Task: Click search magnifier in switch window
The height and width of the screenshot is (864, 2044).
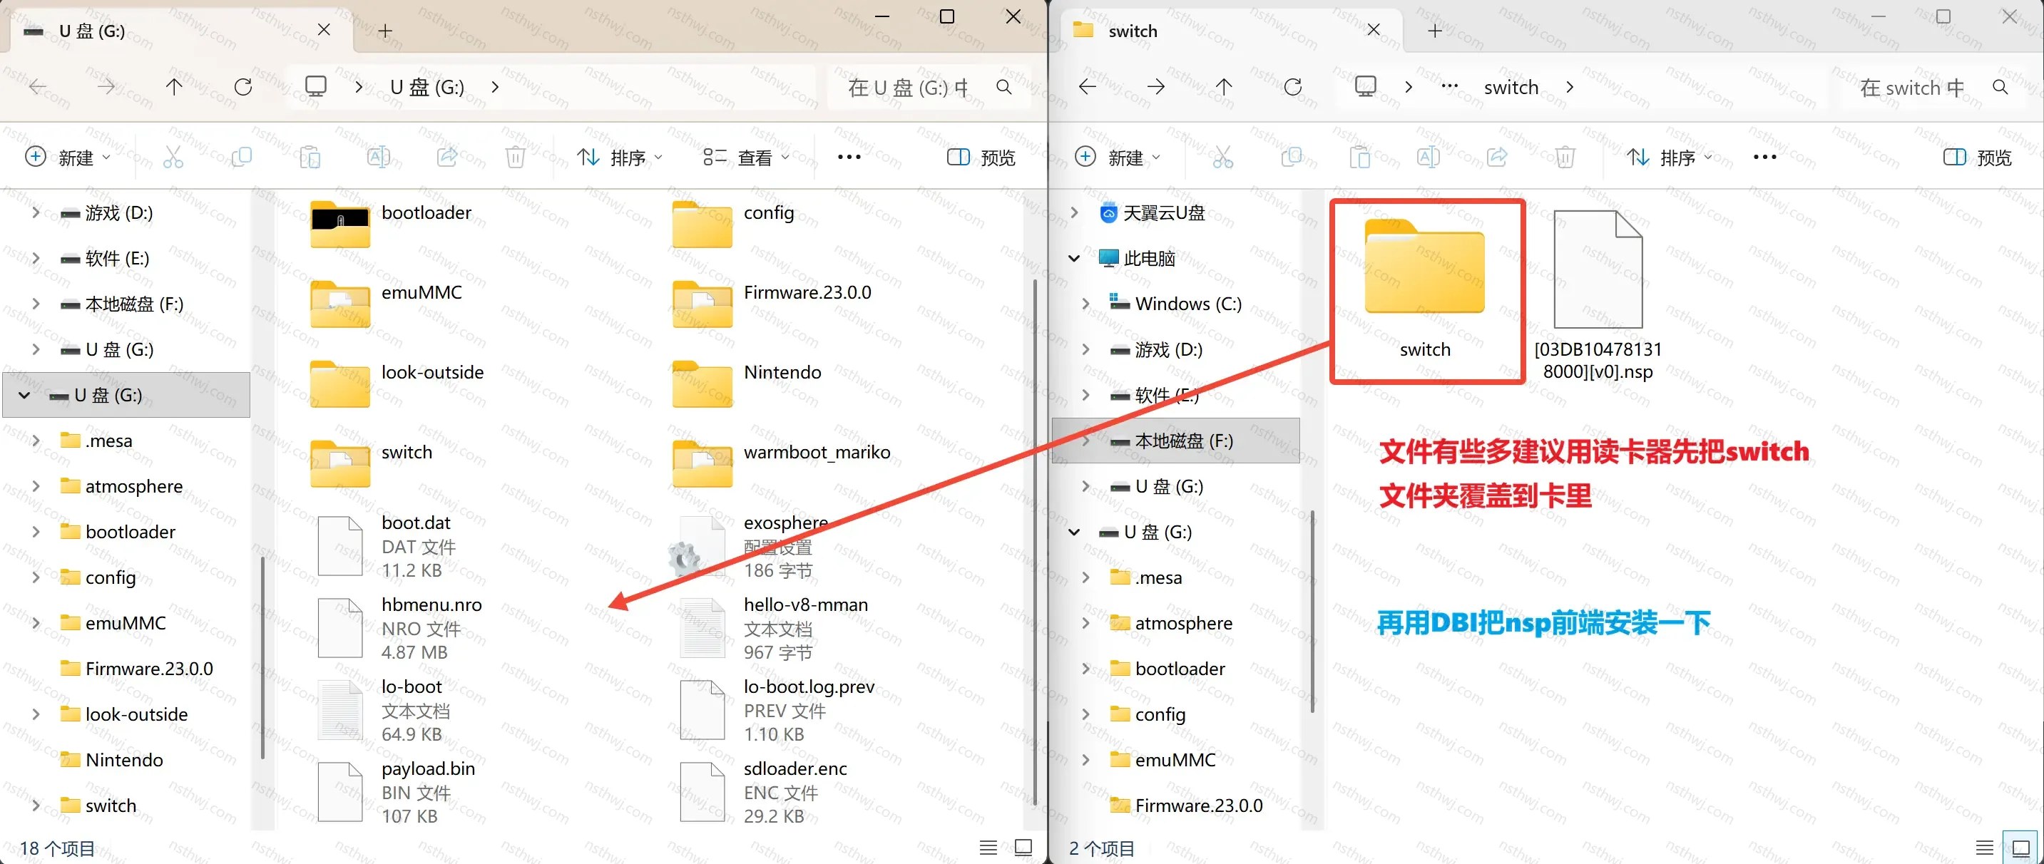Action: coord(2000,87)
